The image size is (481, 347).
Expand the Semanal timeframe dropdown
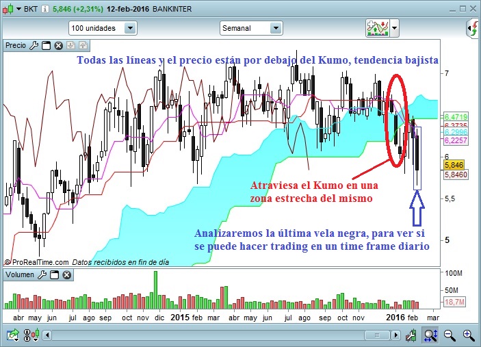pyautogui.click(x=251, y=28)
